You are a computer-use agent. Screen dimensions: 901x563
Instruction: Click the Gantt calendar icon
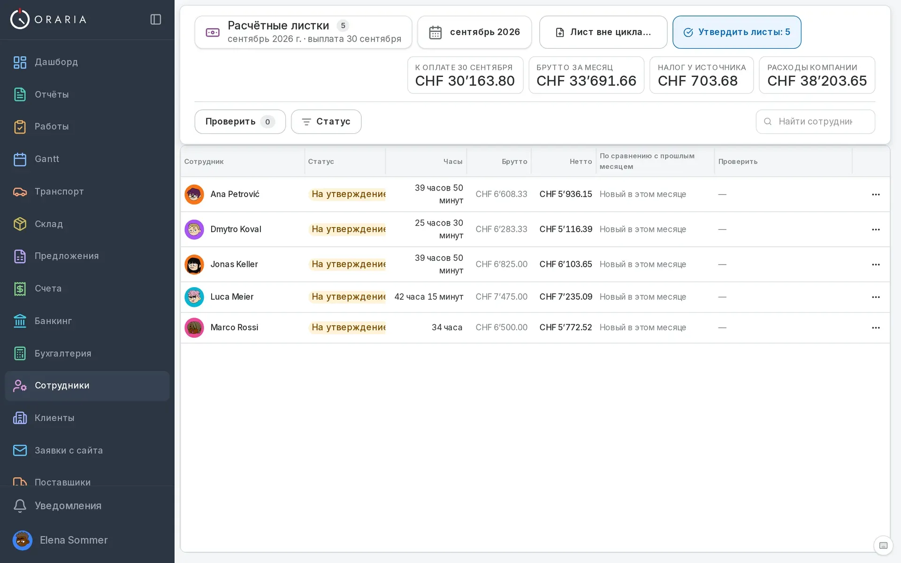coord(20,159)
